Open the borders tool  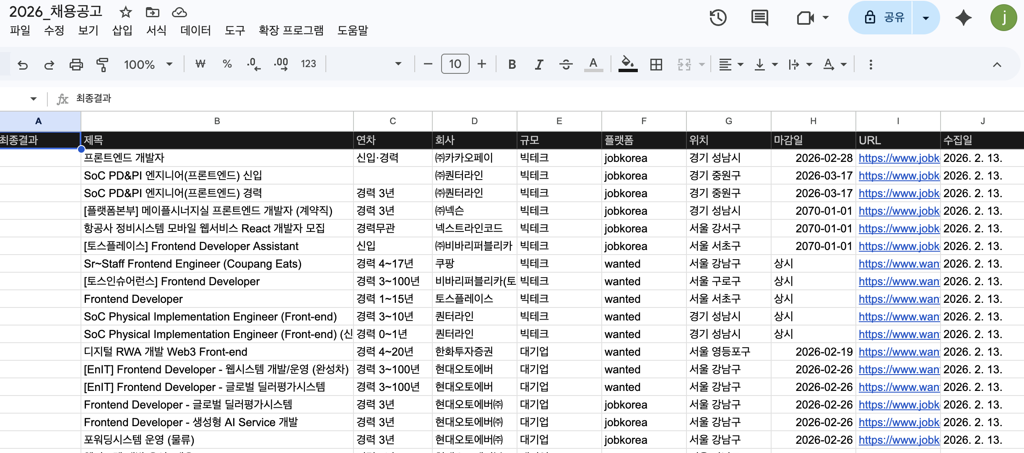(656, 65)
